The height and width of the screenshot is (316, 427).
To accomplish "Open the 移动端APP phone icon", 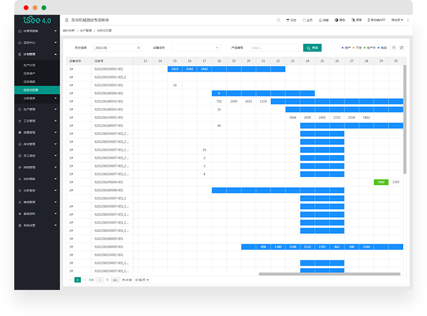I will pos(369,20).
